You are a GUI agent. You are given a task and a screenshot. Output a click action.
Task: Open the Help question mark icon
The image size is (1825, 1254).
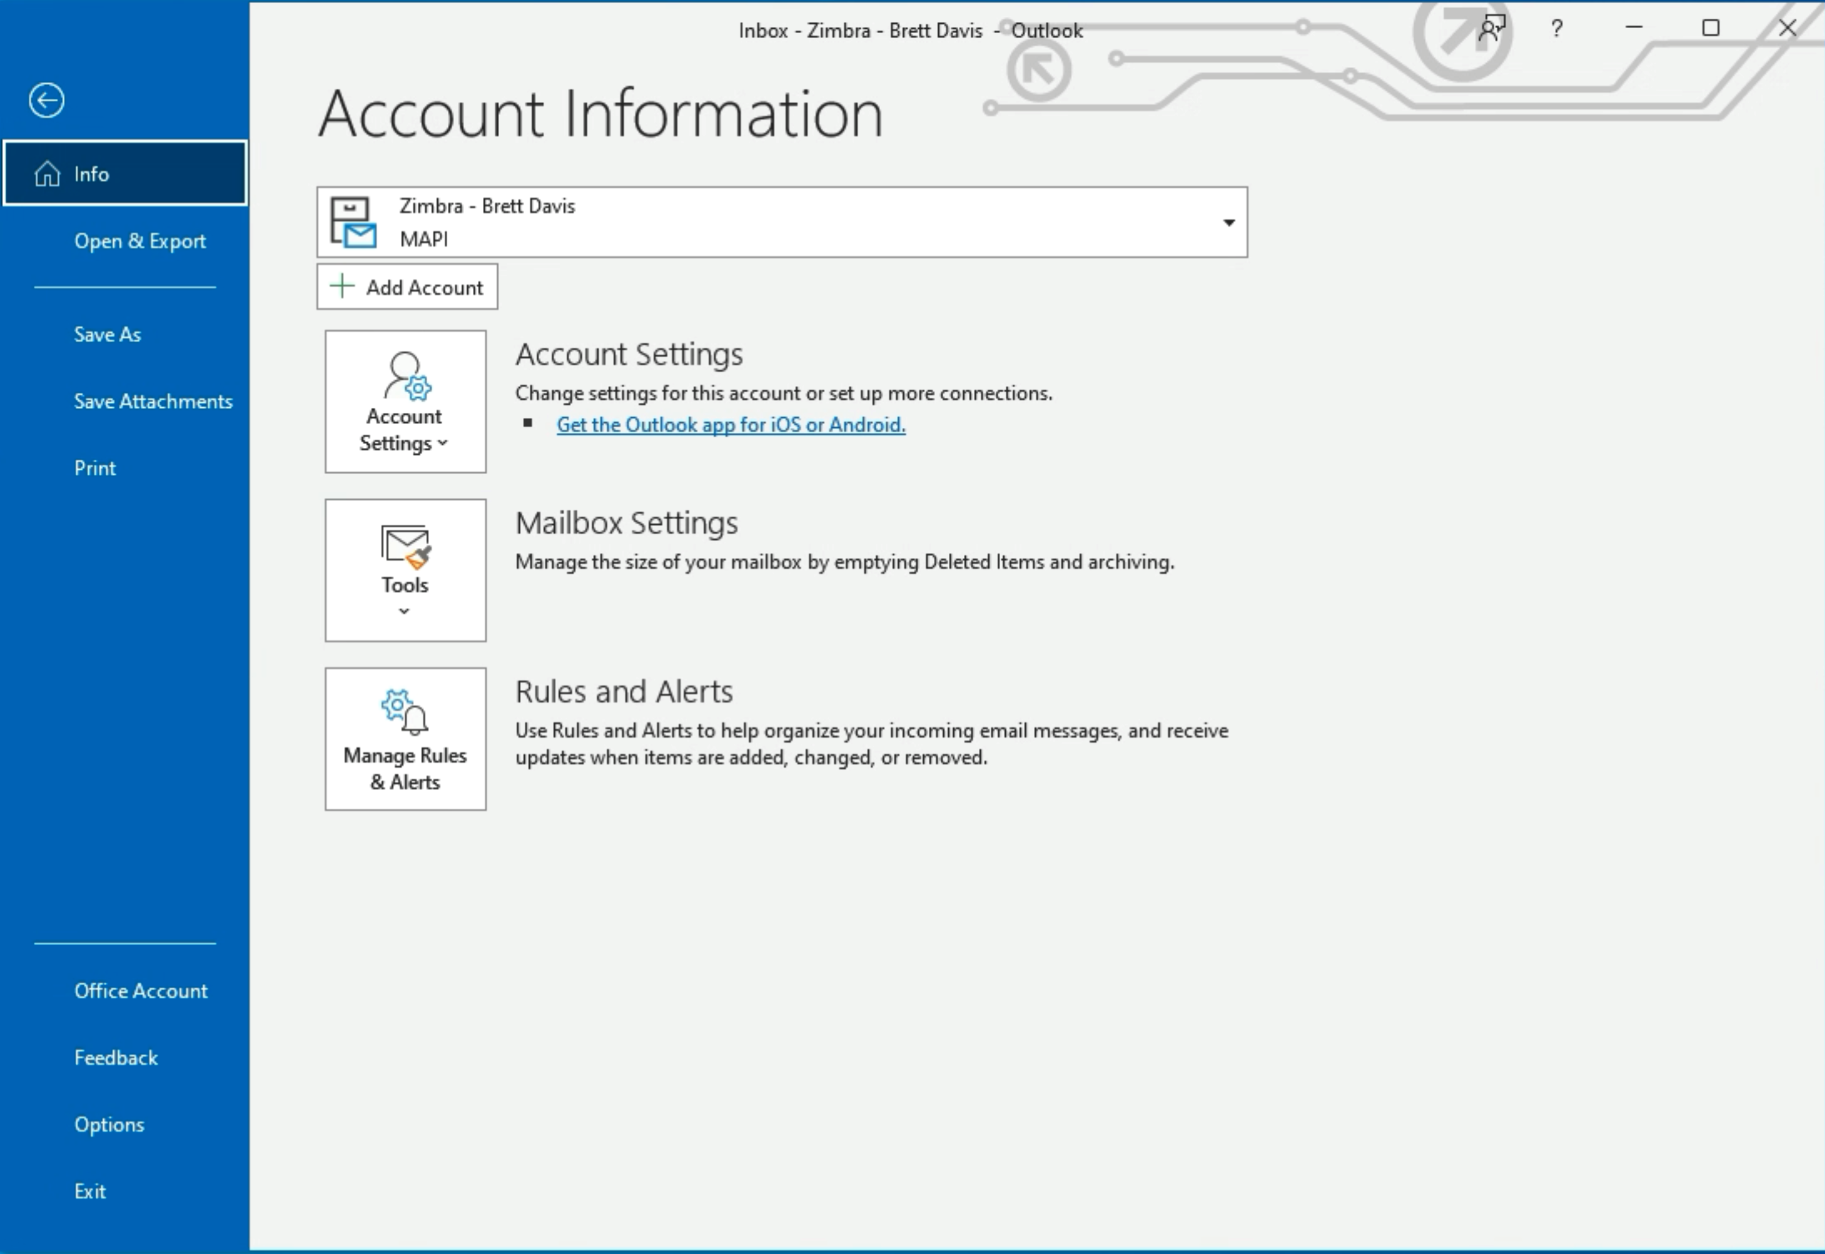tap(1556, 28)
